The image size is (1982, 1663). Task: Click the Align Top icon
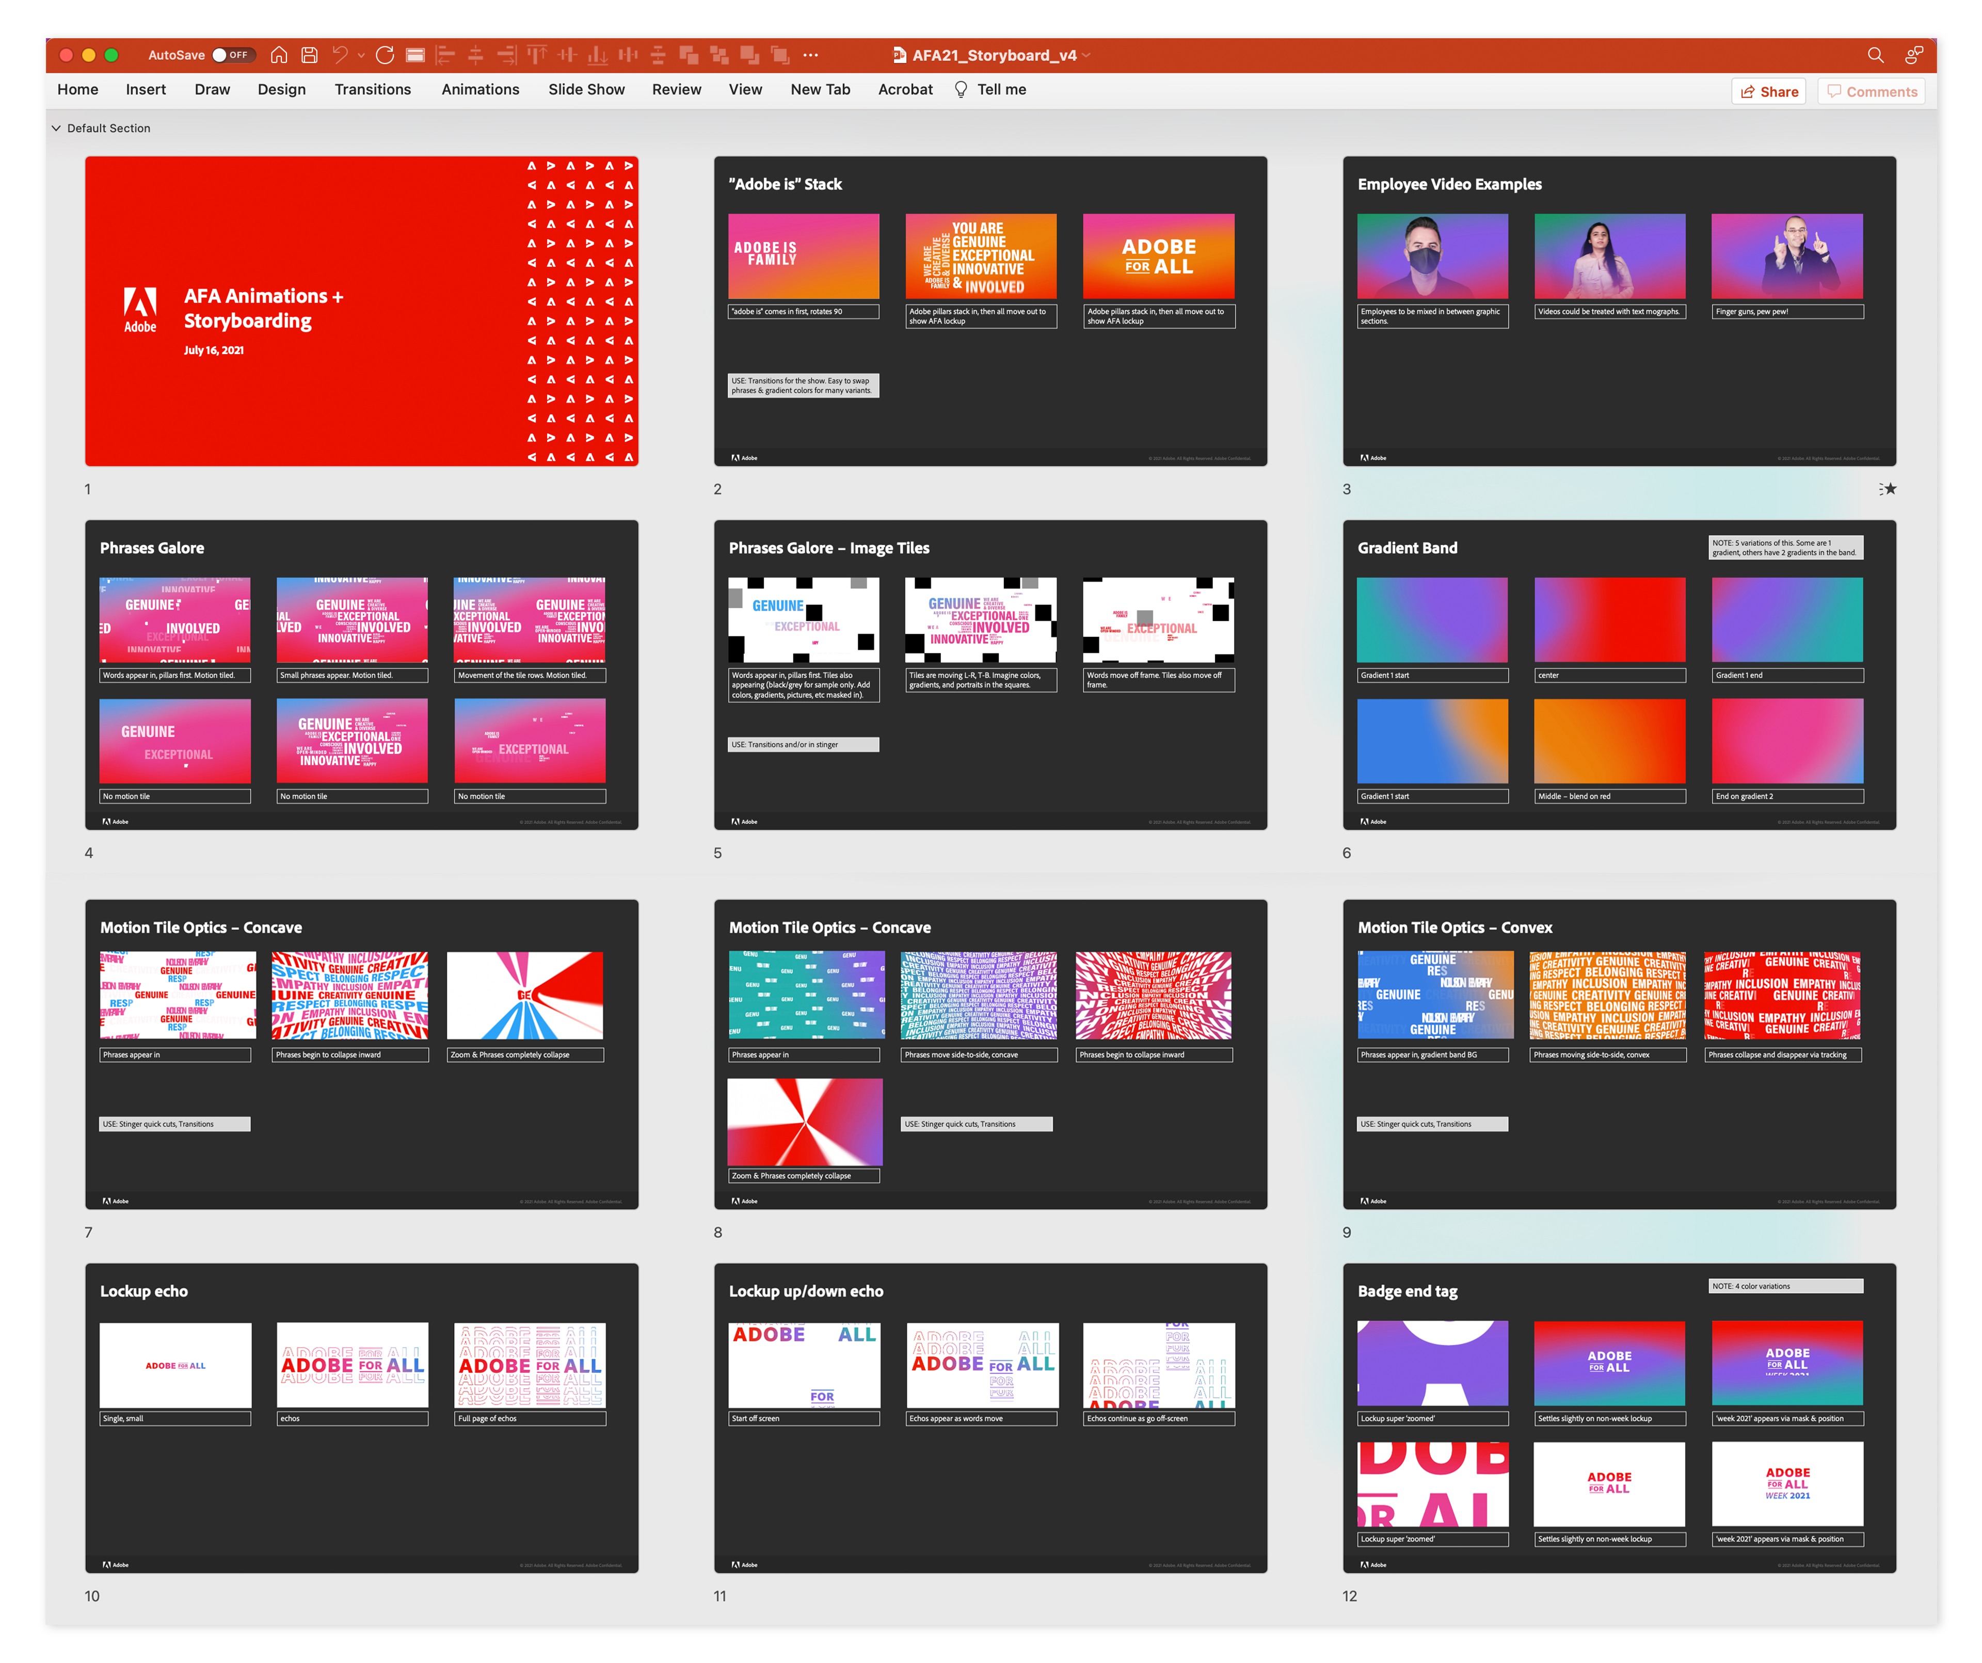537,55
